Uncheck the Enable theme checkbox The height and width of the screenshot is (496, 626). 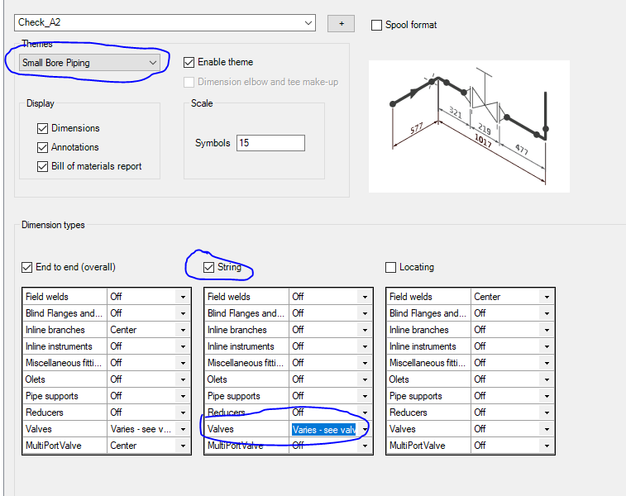click(189, 62)
